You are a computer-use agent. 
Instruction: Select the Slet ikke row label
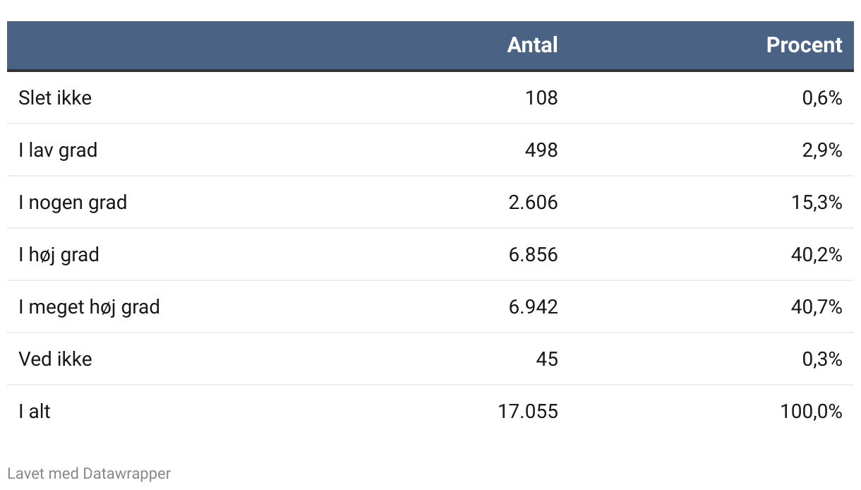(x=55, y=97)
